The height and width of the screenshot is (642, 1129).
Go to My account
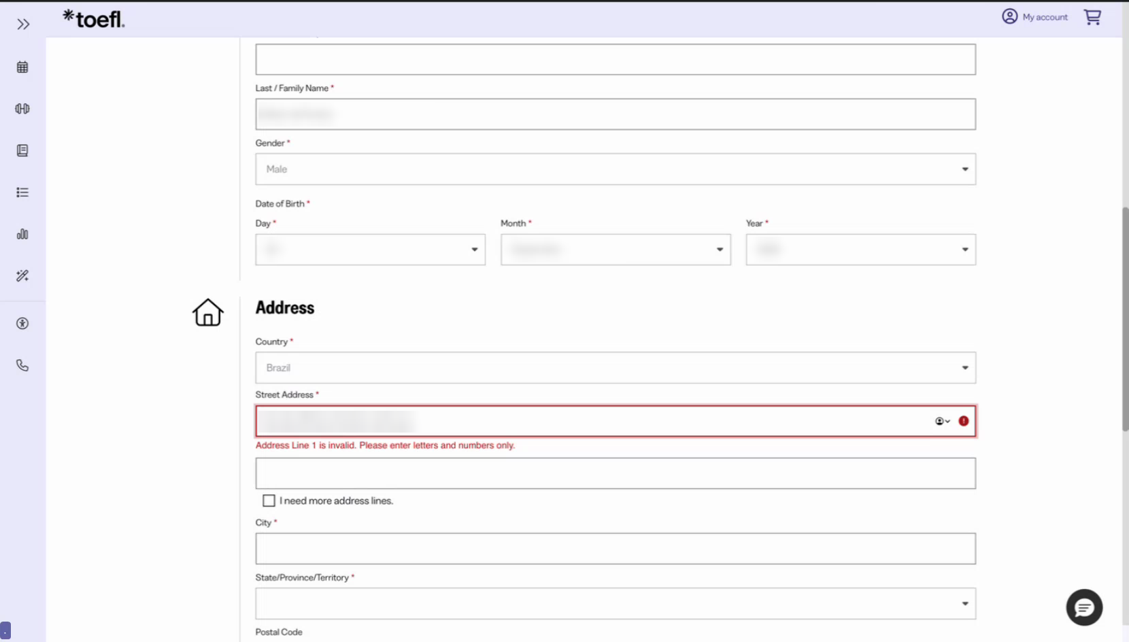(x=1034, y=17)
